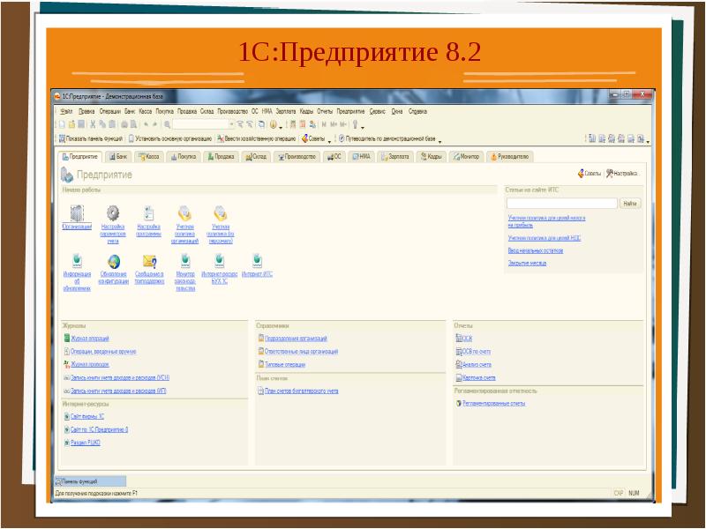
Task: Open План счетов бухгалтерского учета link
Action: [301, 391]
